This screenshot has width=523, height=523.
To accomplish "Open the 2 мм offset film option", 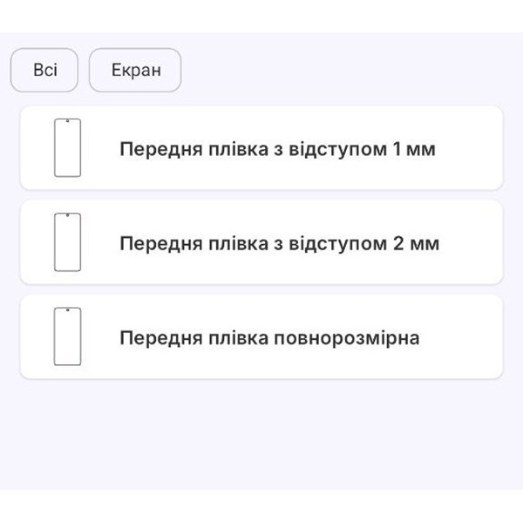I will coord(279,243).
